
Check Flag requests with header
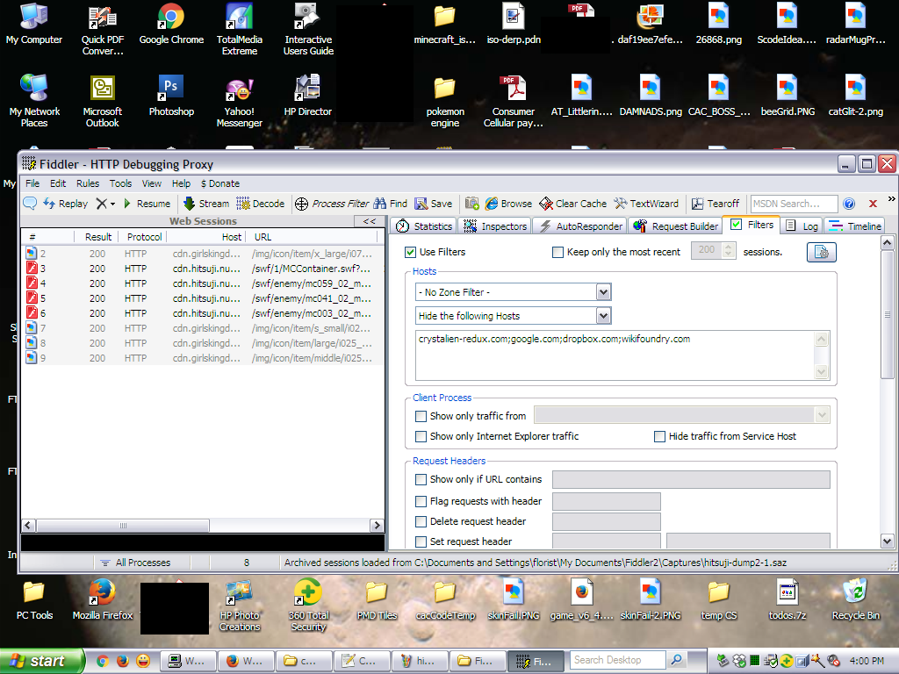[421, 501]
